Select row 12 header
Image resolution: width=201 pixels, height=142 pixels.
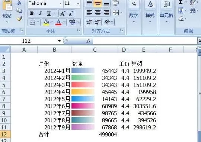pos(5,134)
